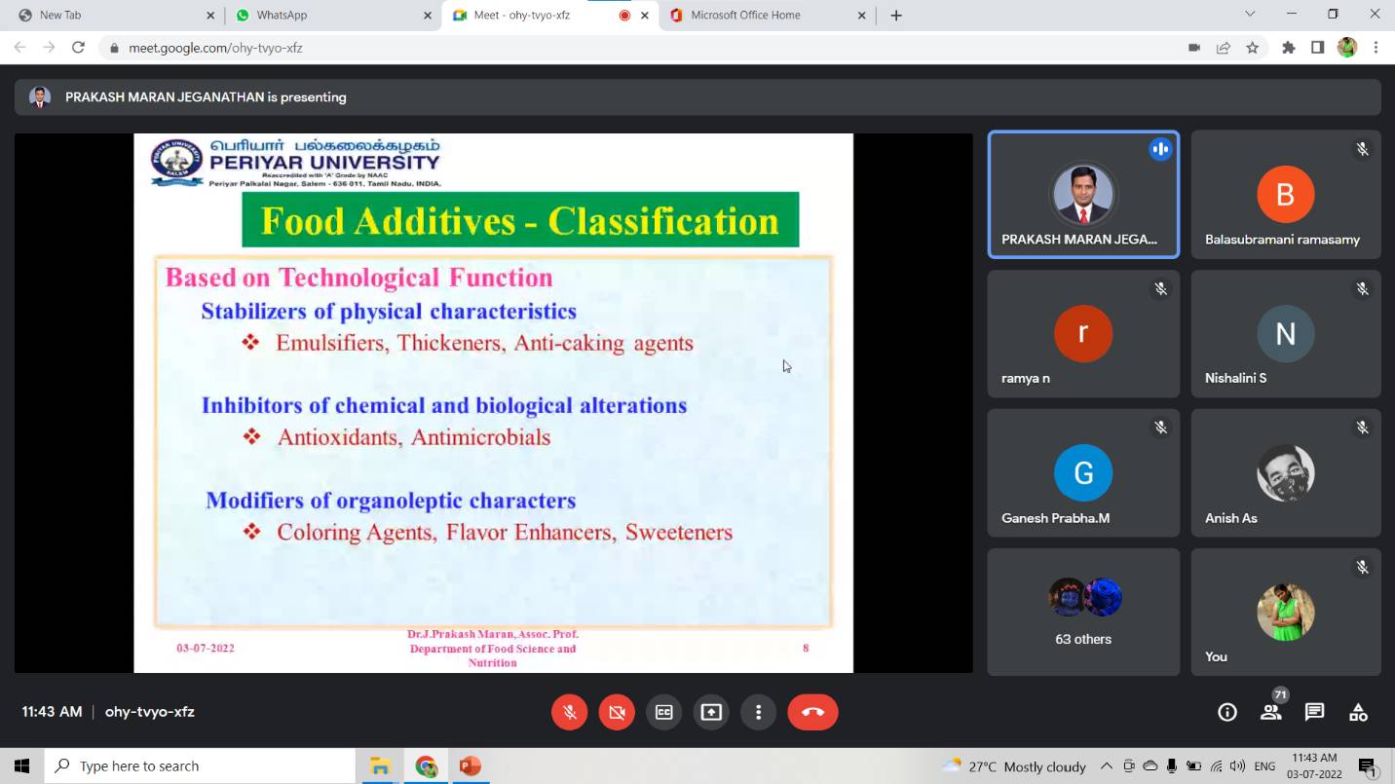Open More options three-dot menu in Meet
The height and width of the screenshot is (784, 1395).
pyautogui.click(x=758, y=712)
